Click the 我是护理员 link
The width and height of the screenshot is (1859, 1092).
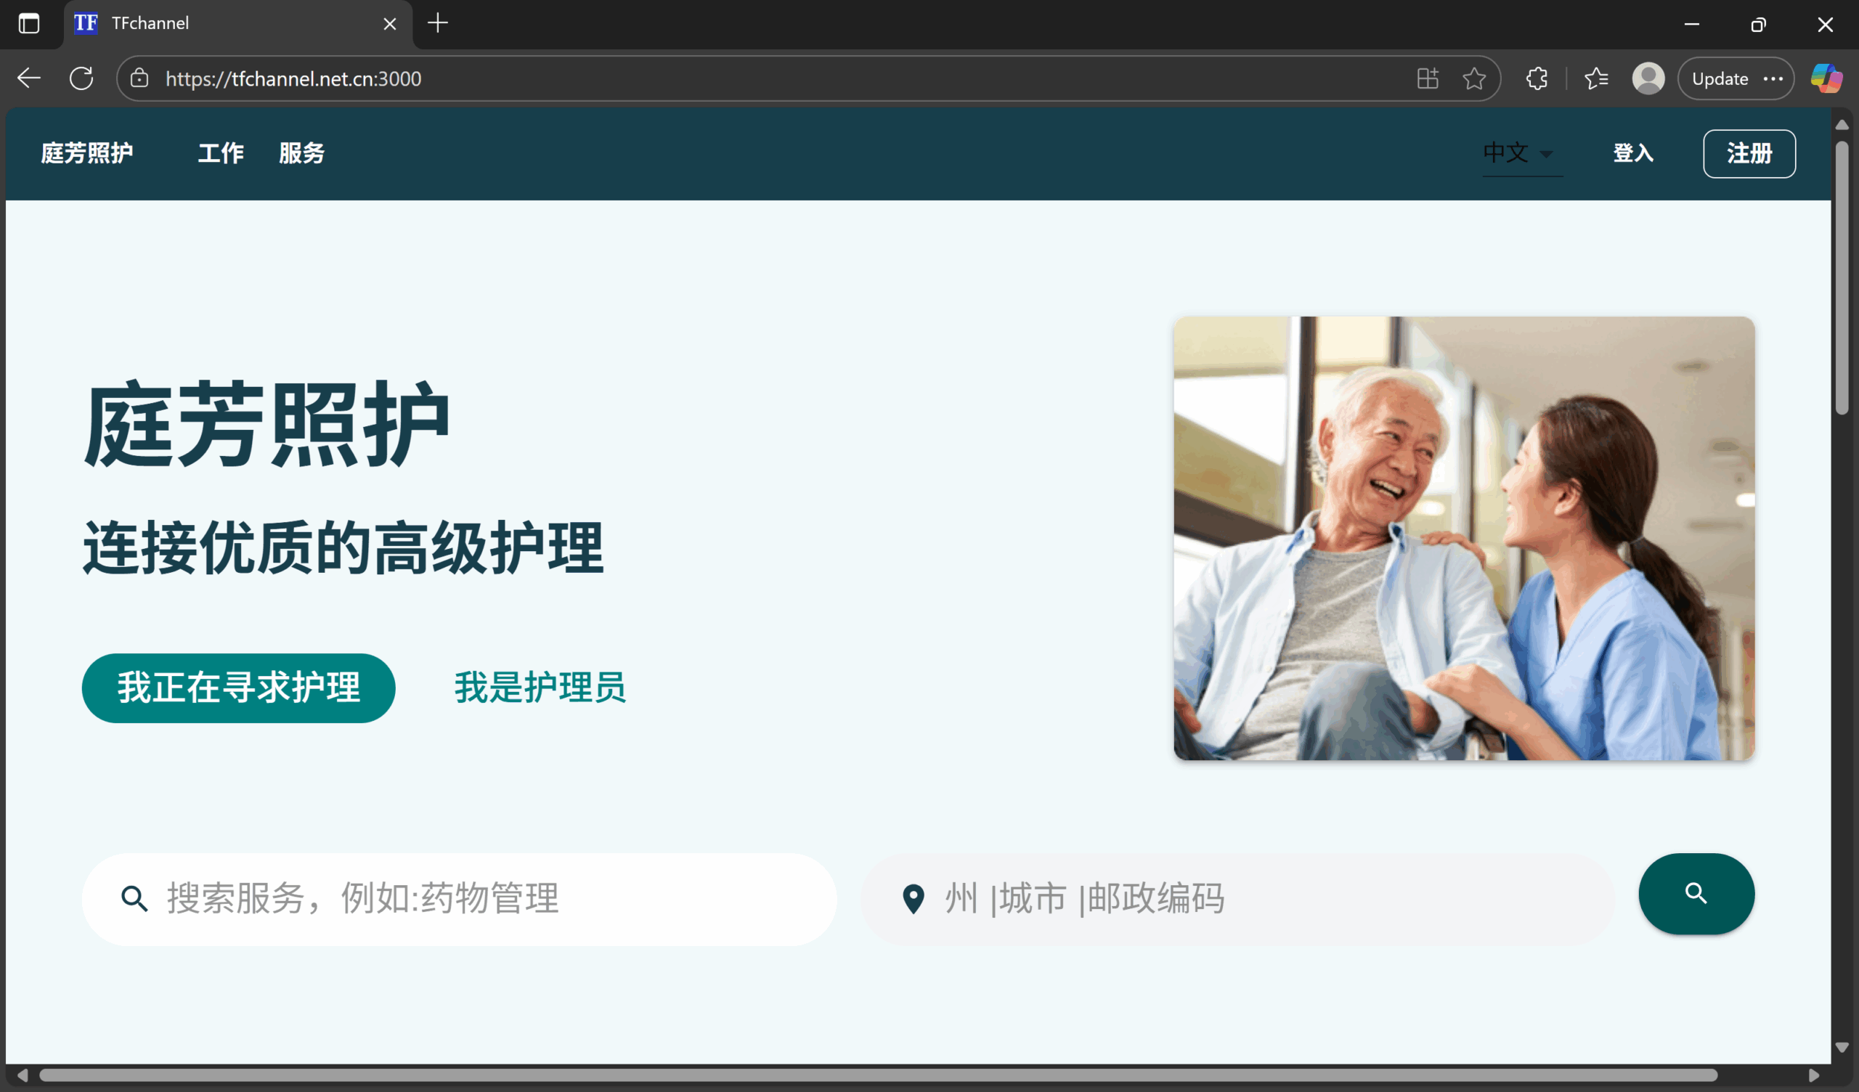click(x=540, y=688)
